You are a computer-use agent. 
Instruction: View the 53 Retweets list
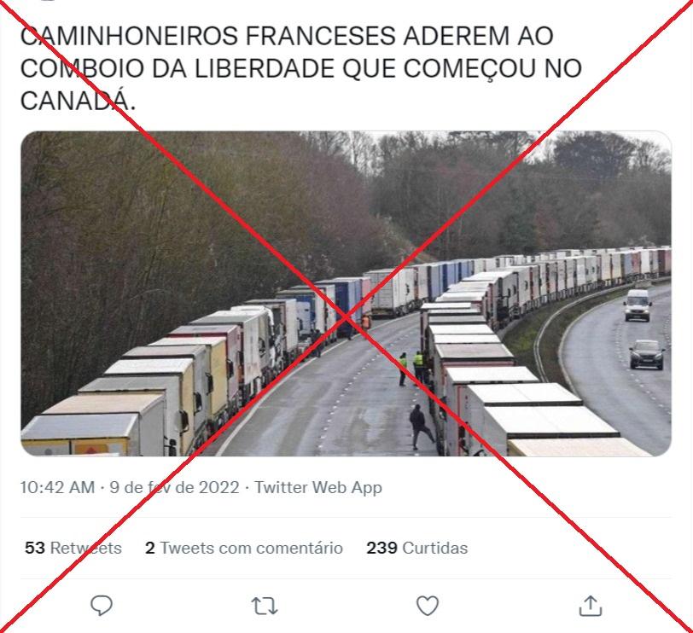pos(73,548)
